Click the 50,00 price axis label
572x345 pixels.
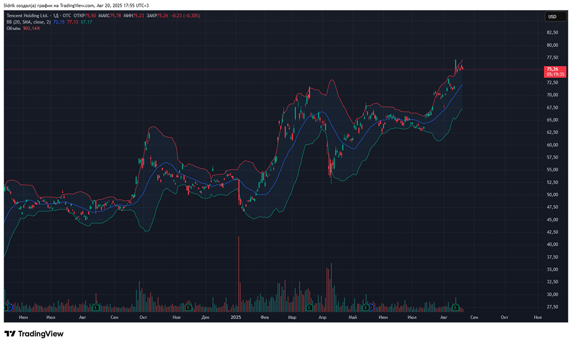coord(553,195)
